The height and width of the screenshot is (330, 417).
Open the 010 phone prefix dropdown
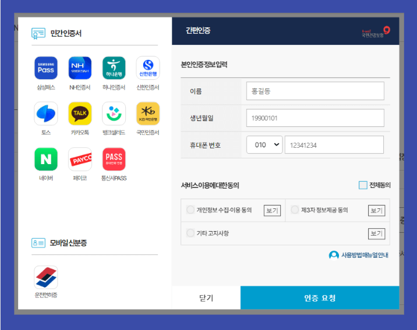[x=264, y=145]
